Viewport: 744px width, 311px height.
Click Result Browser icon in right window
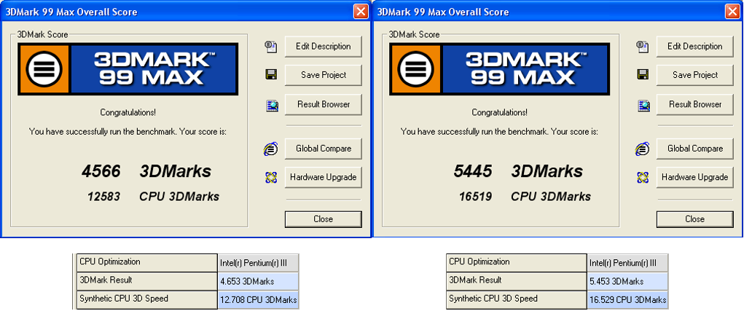click(x=643, y=105)
